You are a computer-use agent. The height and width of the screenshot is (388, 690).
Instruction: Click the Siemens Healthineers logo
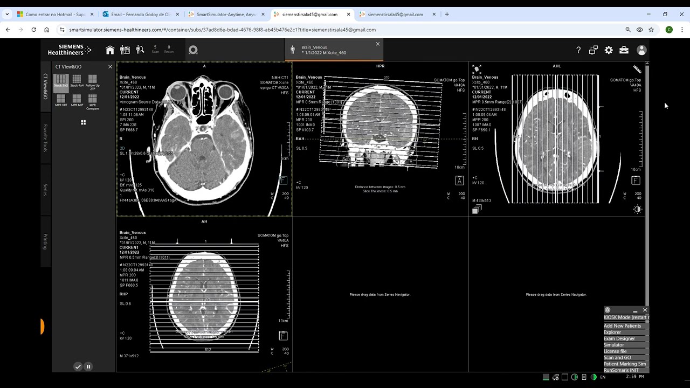(x=70, y=50)
